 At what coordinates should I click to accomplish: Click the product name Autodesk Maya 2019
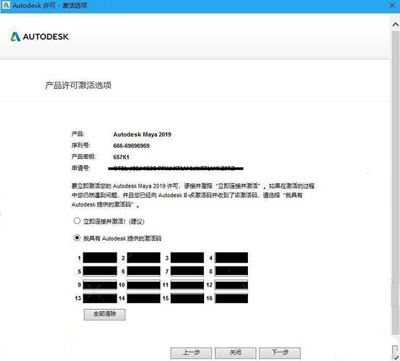pos(142,135)
